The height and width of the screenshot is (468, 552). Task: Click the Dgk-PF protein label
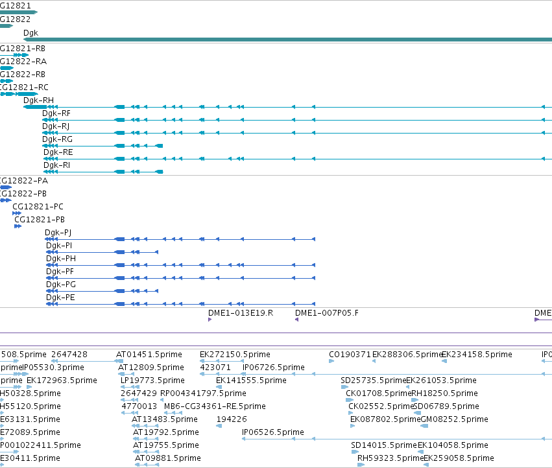pyautogui.click(x=60, y=272)
